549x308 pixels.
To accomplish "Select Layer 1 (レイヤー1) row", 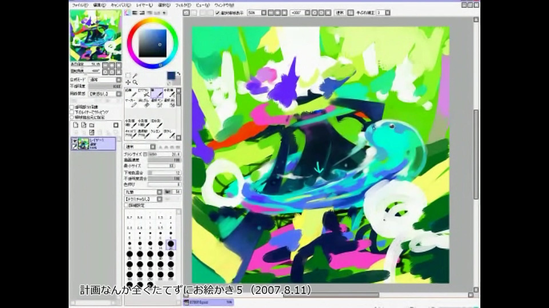I will click(x=93, y=144).
